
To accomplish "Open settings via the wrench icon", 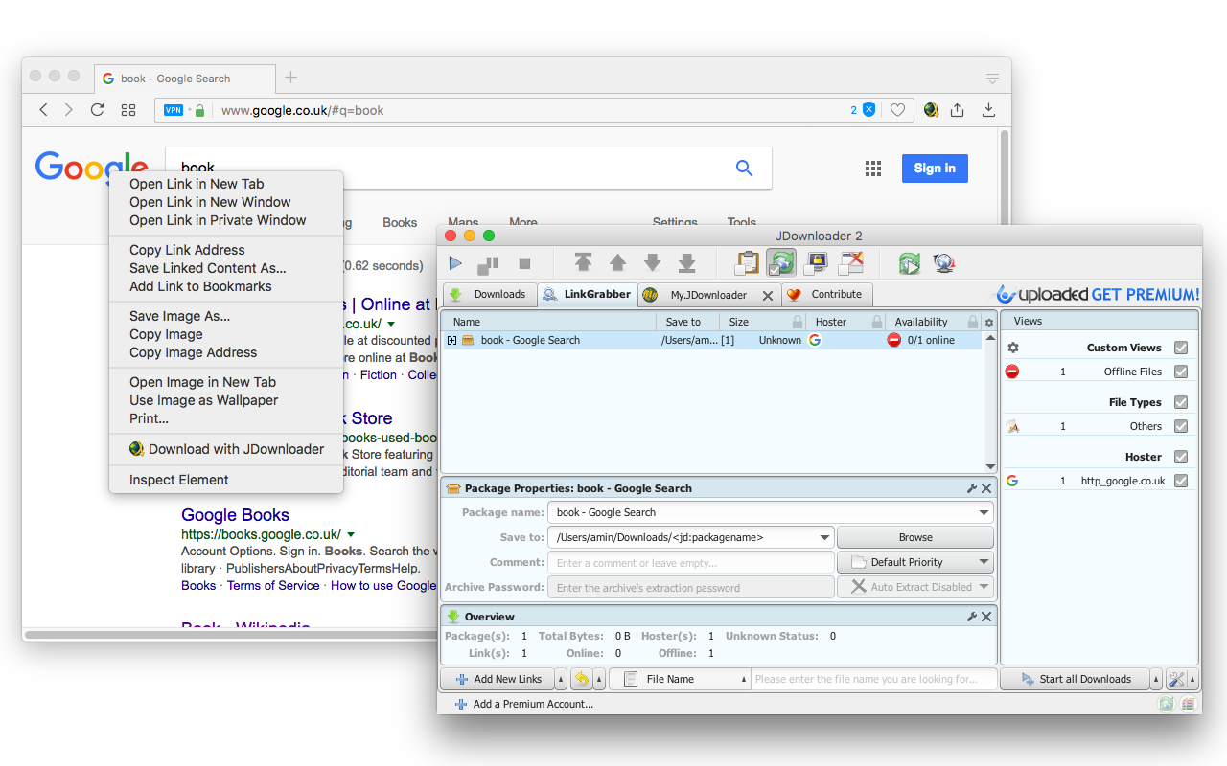I will click(1177, 679).
